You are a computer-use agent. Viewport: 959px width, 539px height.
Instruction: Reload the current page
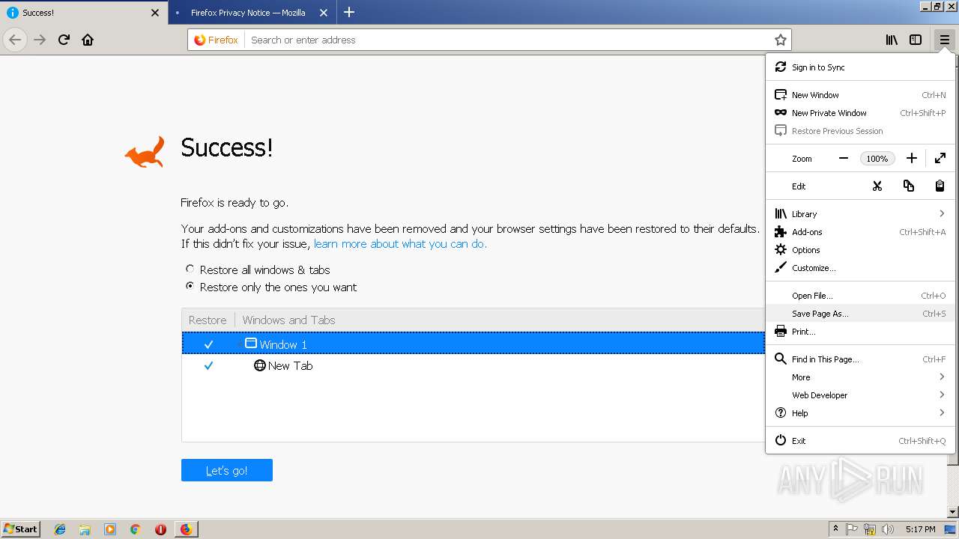coord(64,40)
